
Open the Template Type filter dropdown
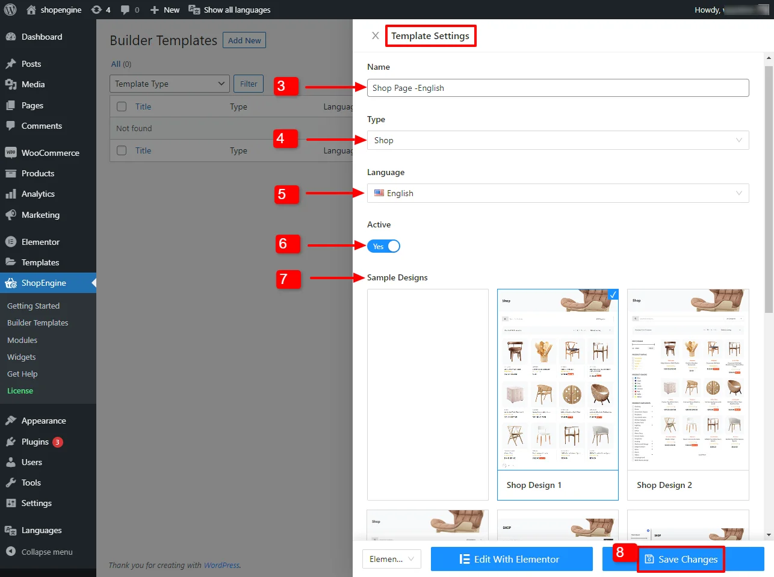170,84
